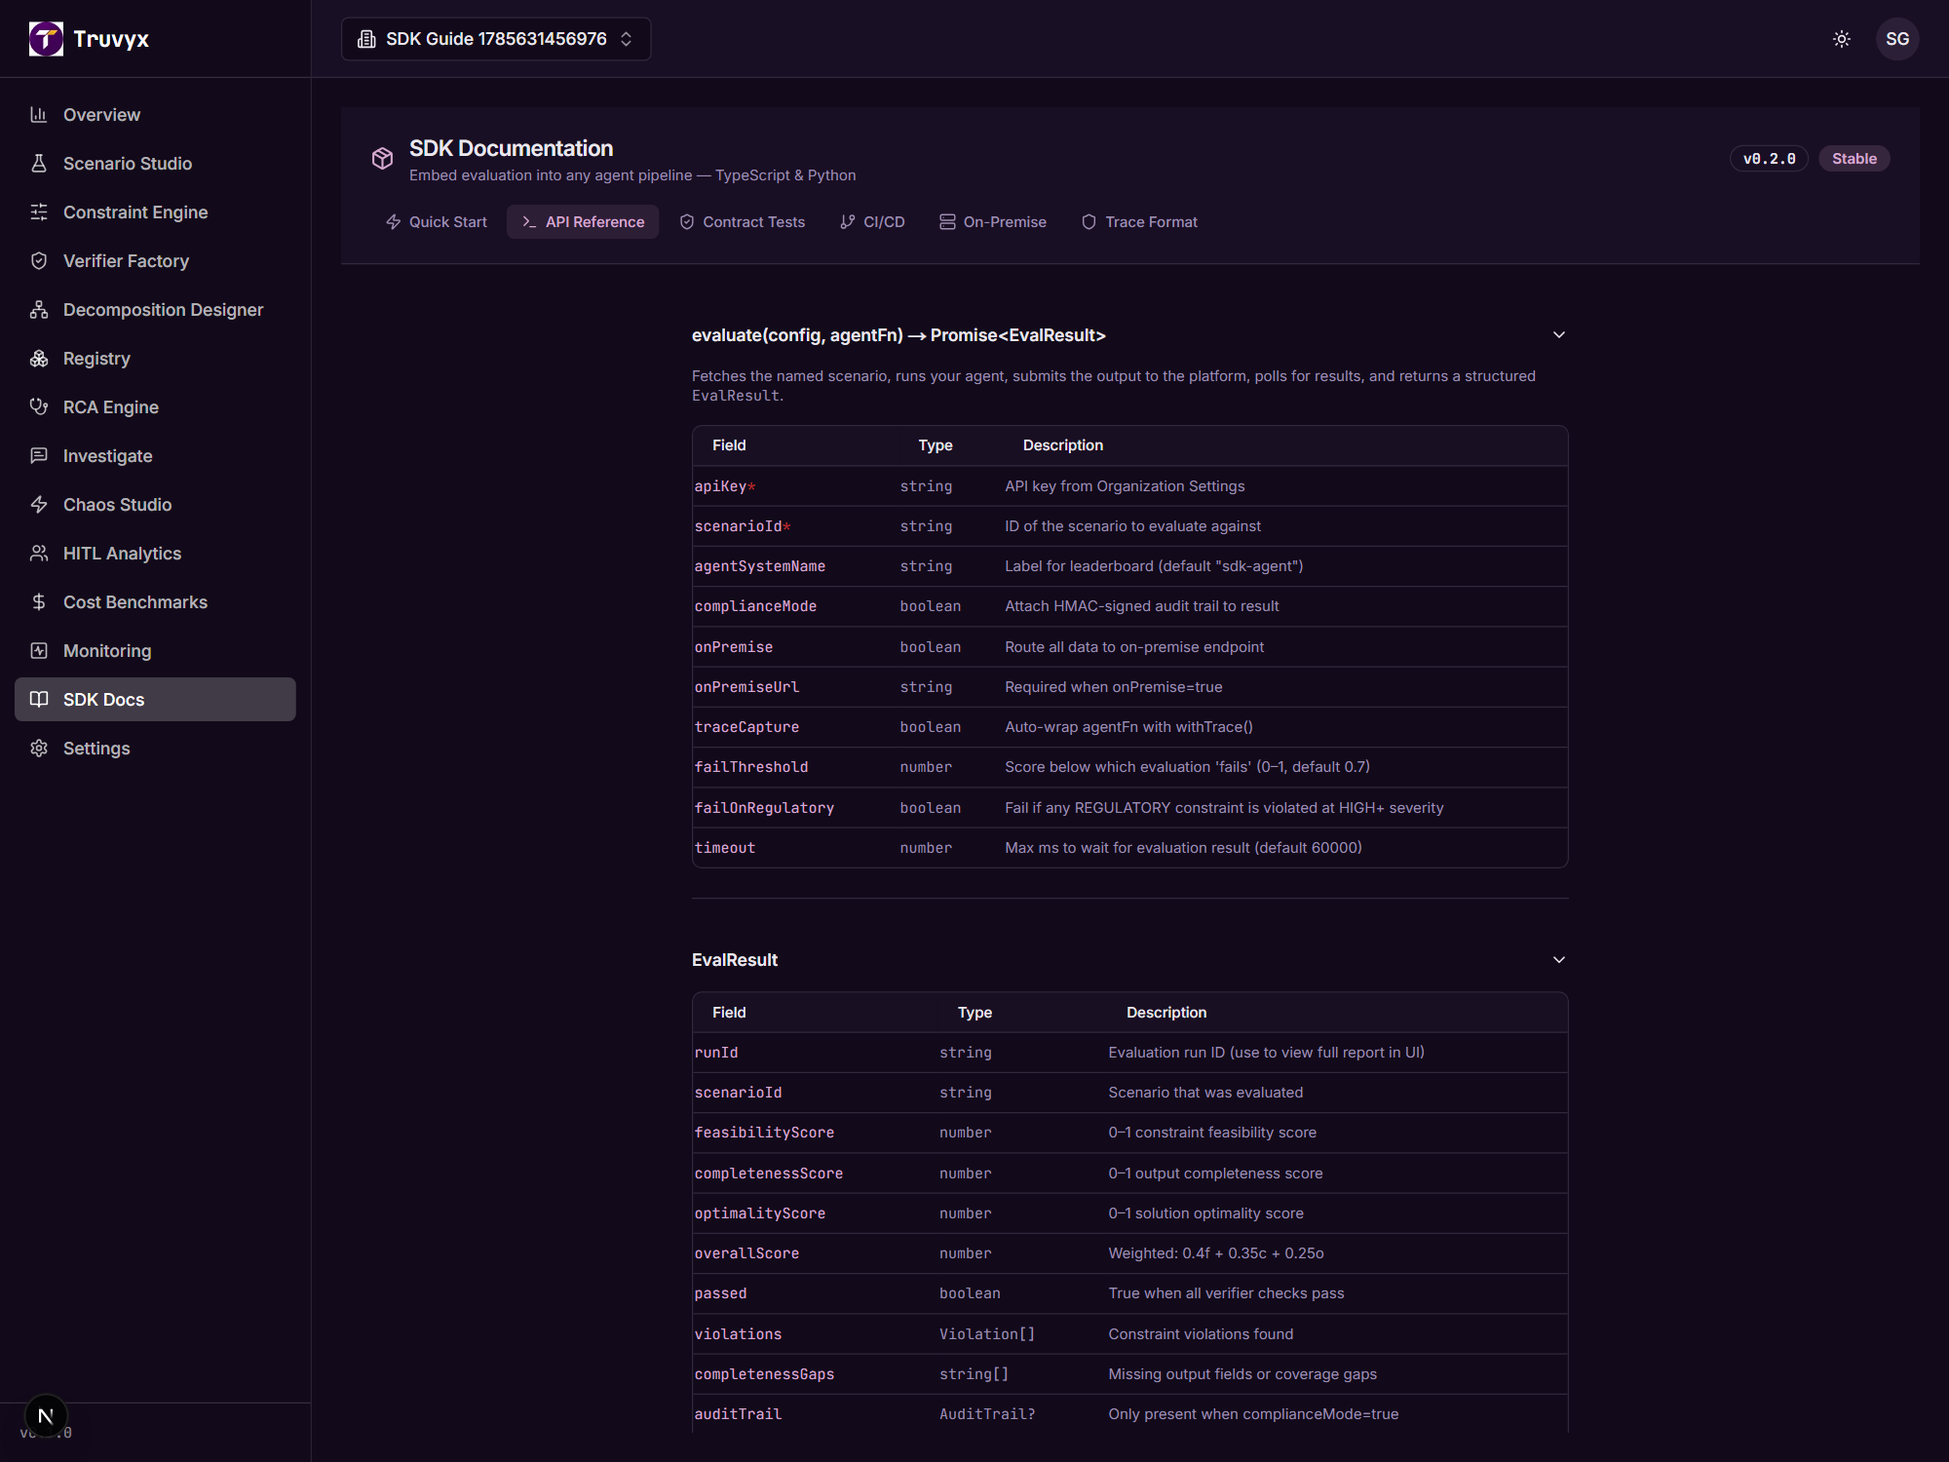Image resolution: width=1949 pixels, height=1462 pixels.
Task: Click 'API key from Organization Settings' description
Action: point(1125,486)
